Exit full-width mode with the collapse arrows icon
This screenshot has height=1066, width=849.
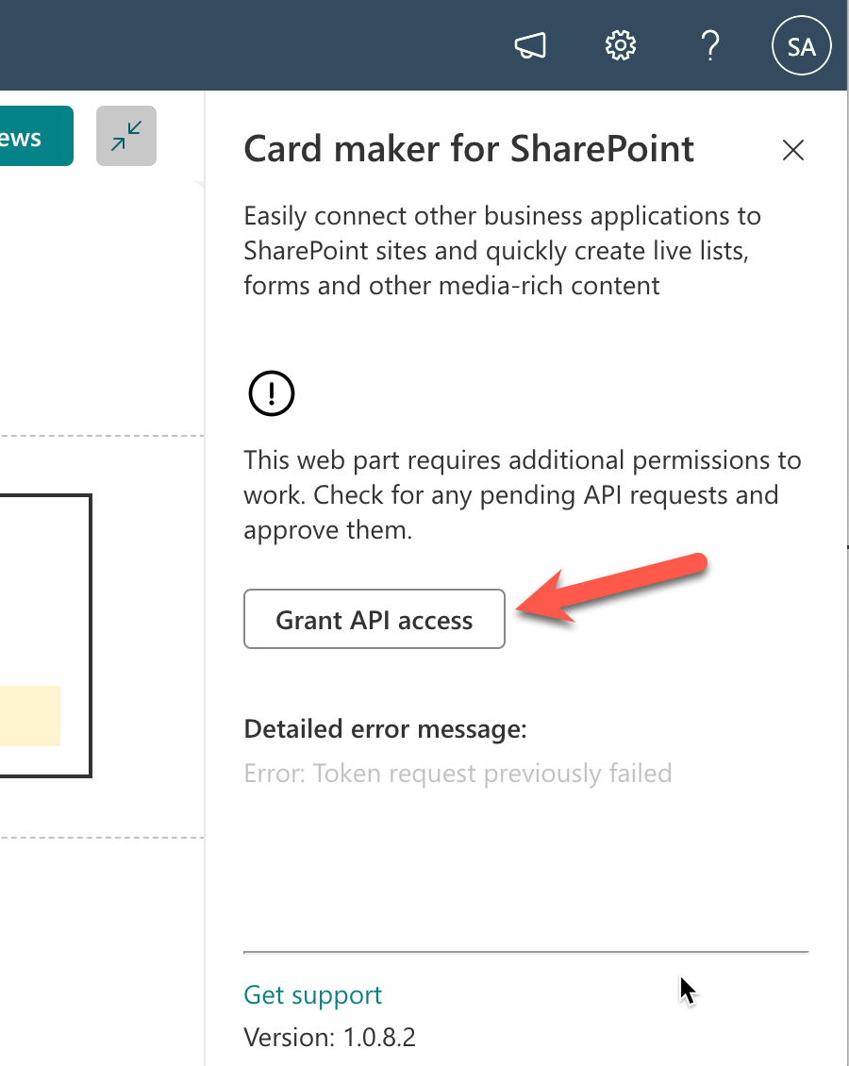[125, 135]
